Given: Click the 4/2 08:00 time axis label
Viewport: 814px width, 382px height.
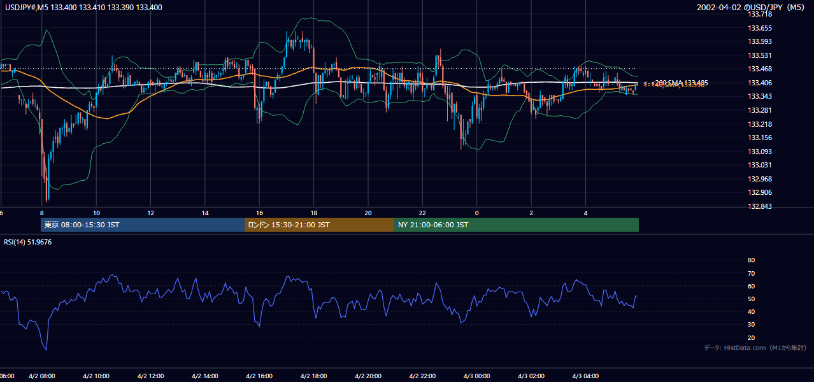Looking at the screenshot, I should [41, 376].
